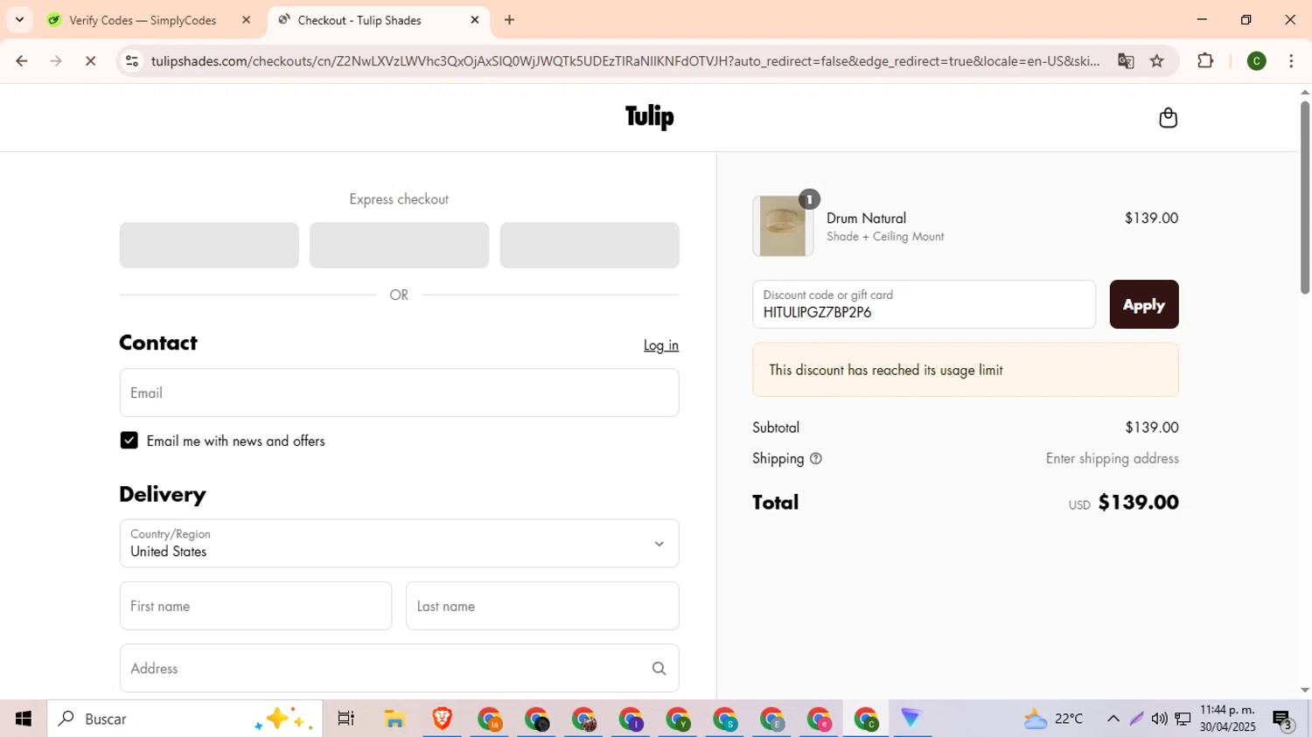Click the first express checkout button
This screenshot has height=737, width=1312.
click(x=209, y=245)
